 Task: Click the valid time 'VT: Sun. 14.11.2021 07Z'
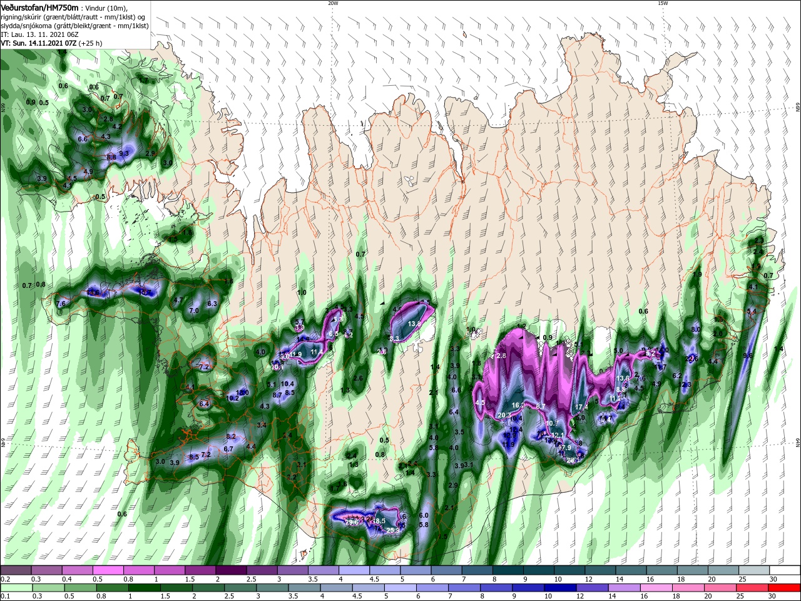click(39, 43)
